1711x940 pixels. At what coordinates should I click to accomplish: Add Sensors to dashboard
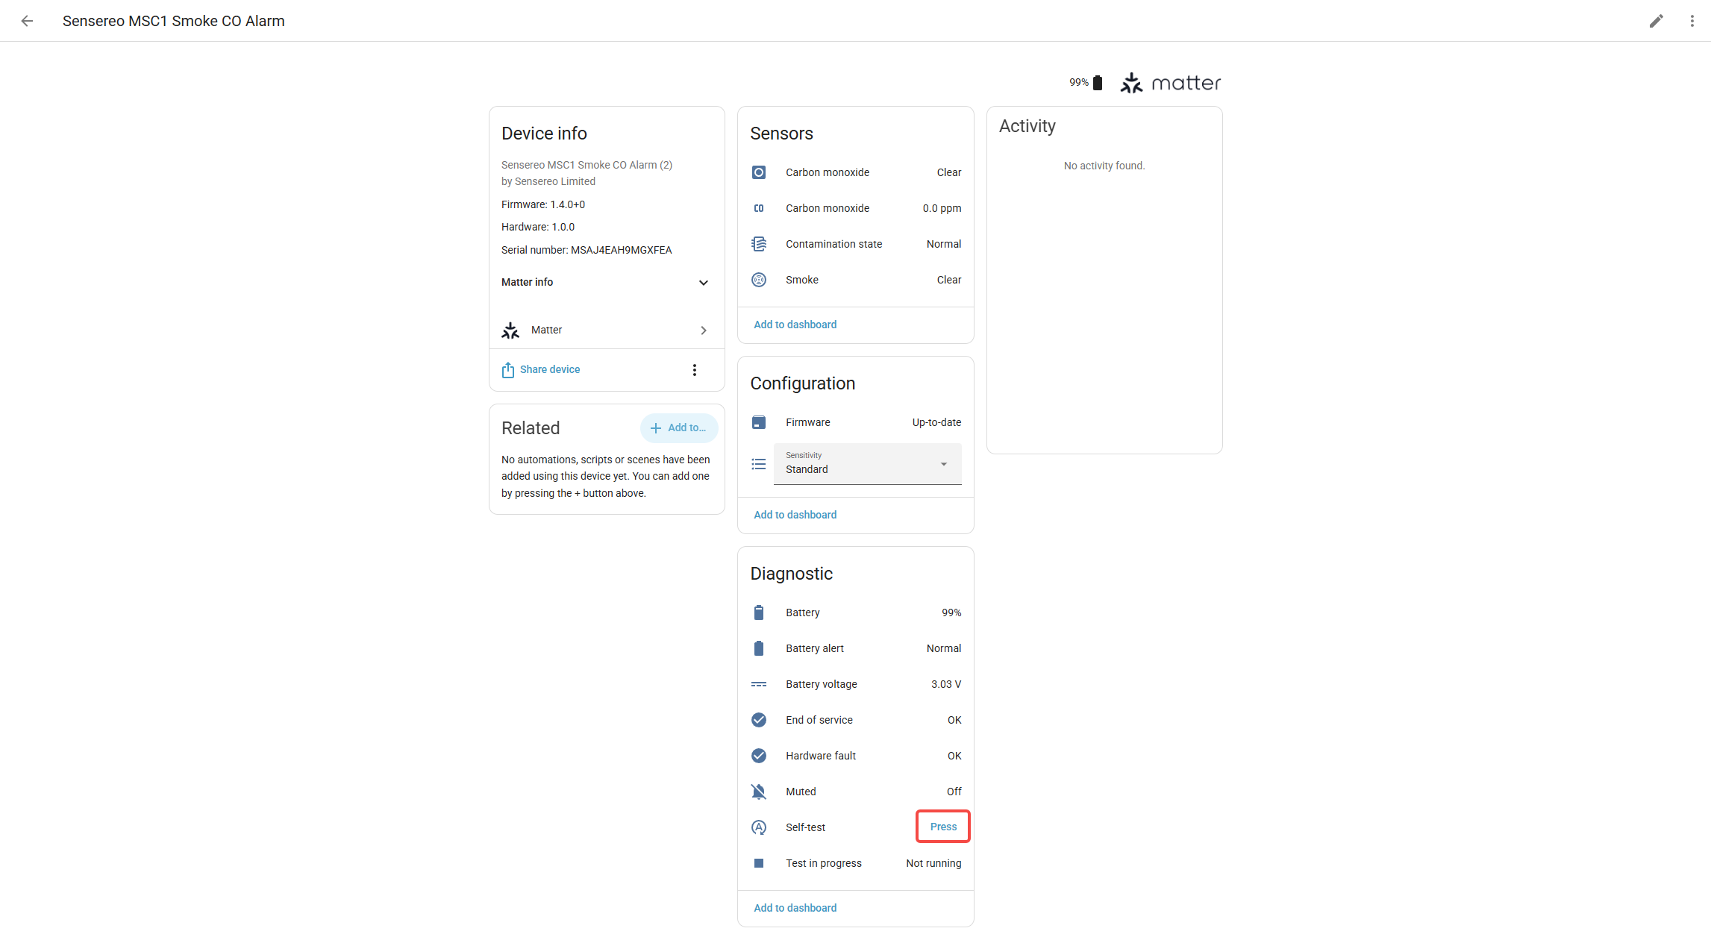[x=795, y=325]
